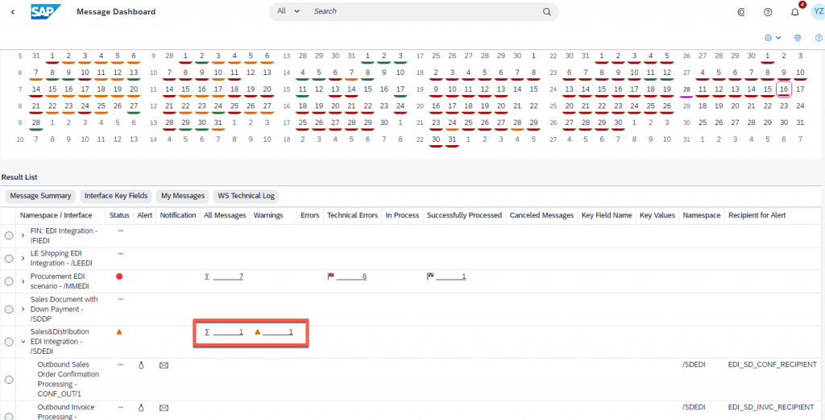
Task: Click envelope icon in Outbound Invoice row
Action: (x=164, y=407)
